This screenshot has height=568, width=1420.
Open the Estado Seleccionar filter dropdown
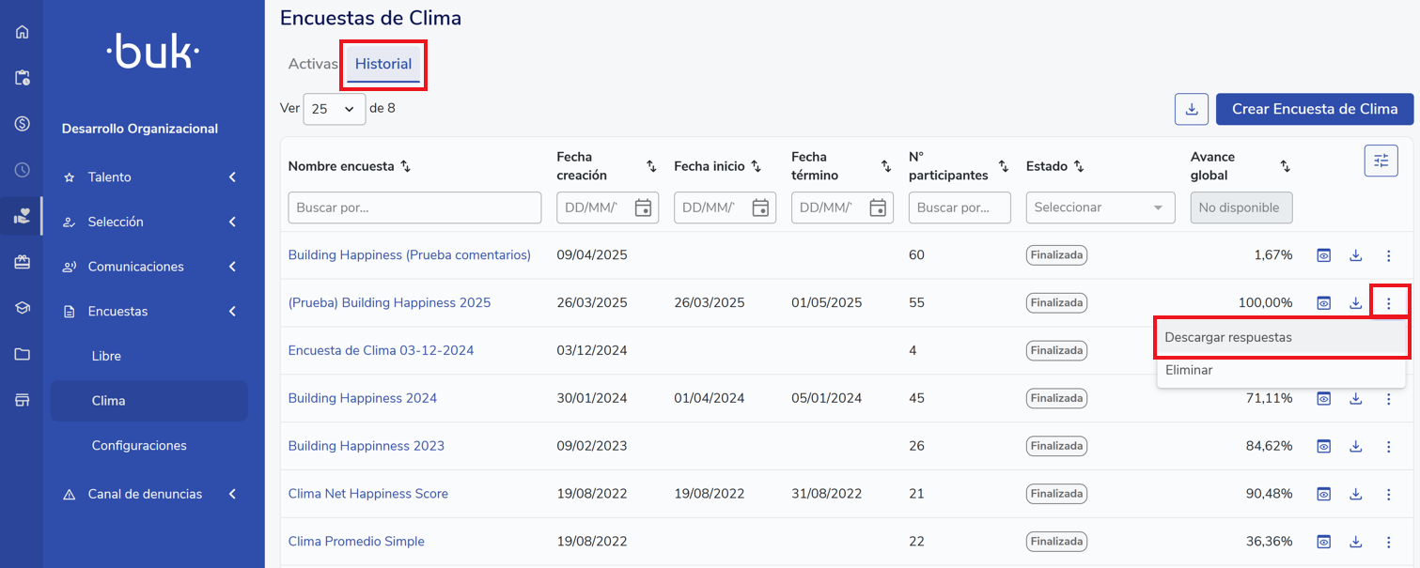pos(1100,207)
